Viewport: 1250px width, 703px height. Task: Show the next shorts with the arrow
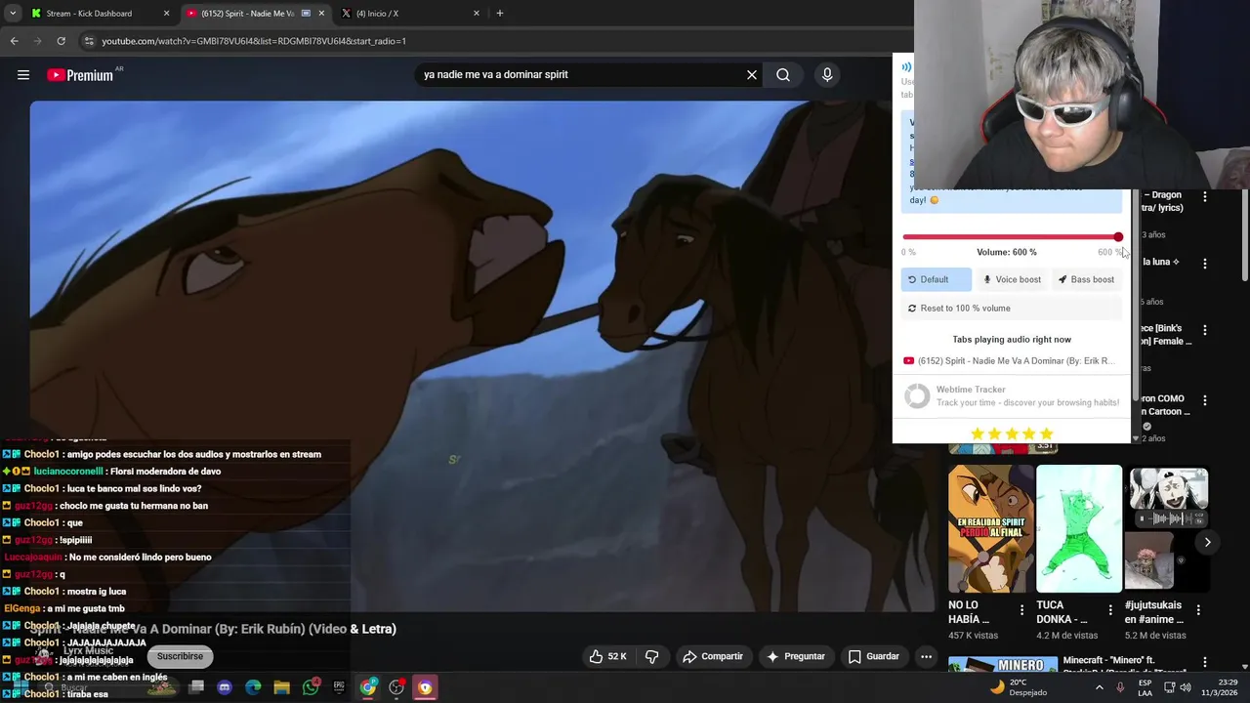click(x=1208, y=542)
